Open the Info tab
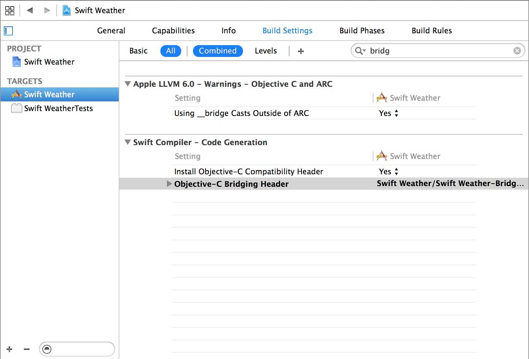The width and height of the screenshot is (529, 359). 228,31
